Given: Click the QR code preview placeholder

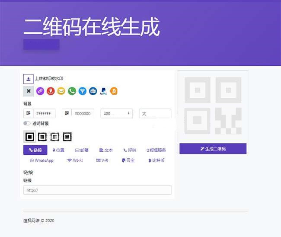Looking at the screenshot, I should (x=213, y=106).
